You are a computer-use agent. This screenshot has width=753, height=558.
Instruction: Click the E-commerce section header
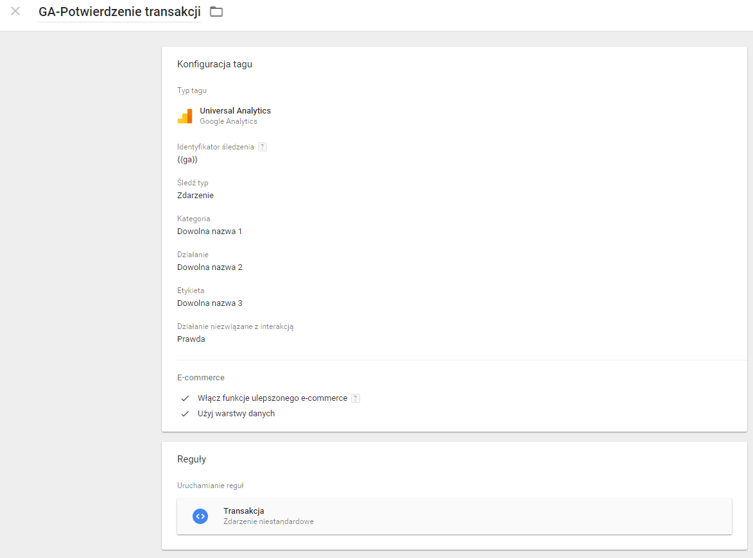200,378
